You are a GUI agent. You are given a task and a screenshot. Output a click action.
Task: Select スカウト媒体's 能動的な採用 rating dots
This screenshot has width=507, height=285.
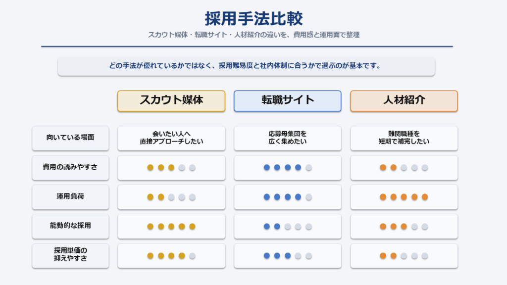[171, 226]
